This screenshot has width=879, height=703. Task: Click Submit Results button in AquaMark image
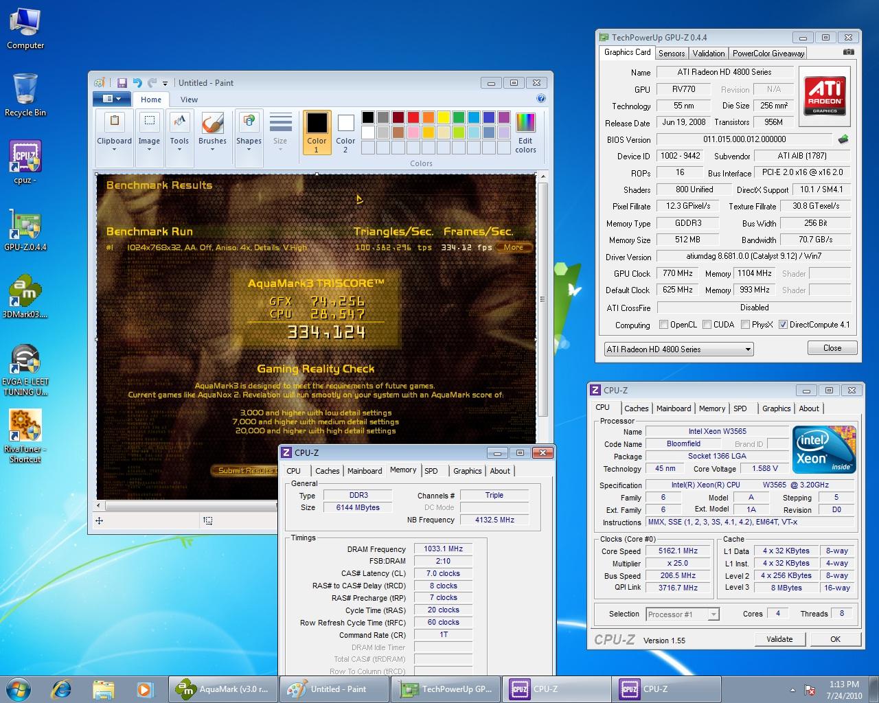click(244, 470)
